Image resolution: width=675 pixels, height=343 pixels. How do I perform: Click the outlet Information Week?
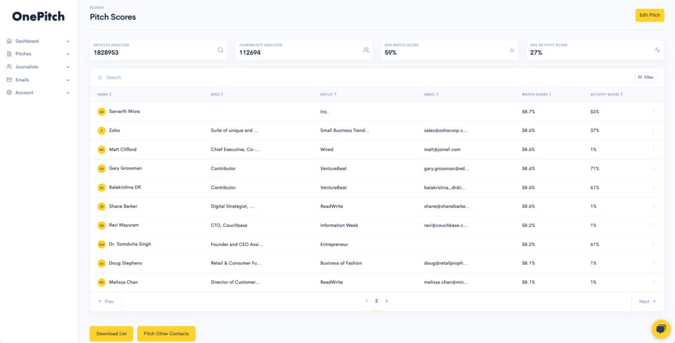pos(339,225)
